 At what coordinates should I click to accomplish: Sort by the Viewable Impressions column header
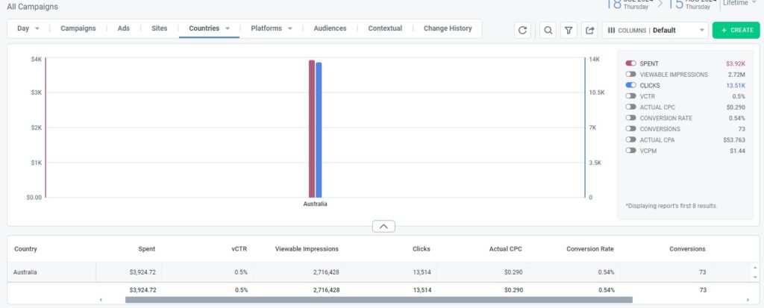[x=307, y=248]
